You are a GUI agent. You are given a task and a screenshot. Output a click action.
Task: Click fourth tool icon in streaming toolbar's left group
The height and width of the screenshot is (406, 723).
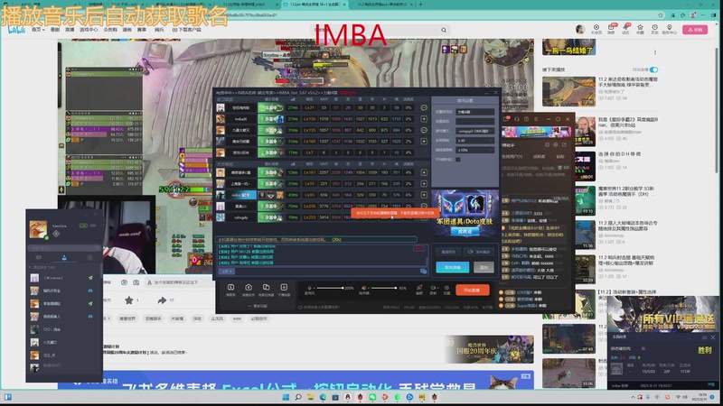[284, 287]
